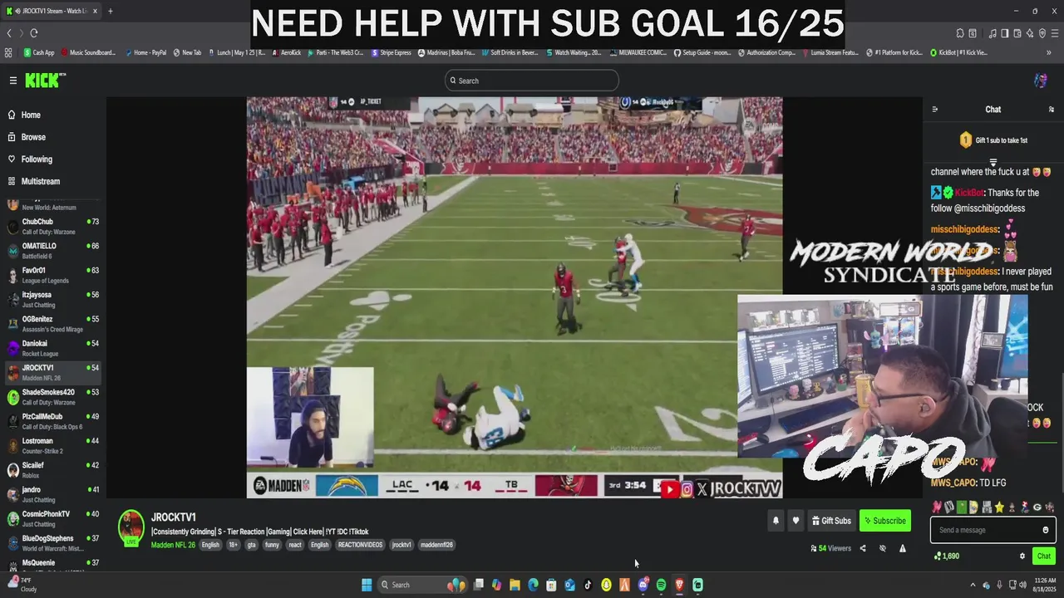
Task: Open the KickBot bookmark
Action: pyautogui.click(x=958, y=52)
